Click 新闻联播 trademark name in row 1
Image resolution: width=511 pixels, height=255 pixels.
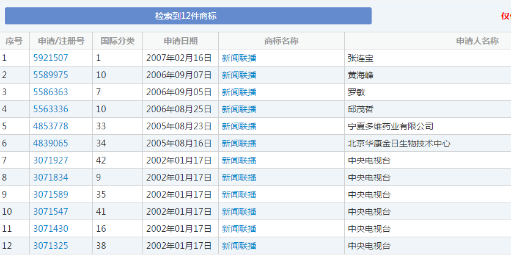click(x=239, y=58)
